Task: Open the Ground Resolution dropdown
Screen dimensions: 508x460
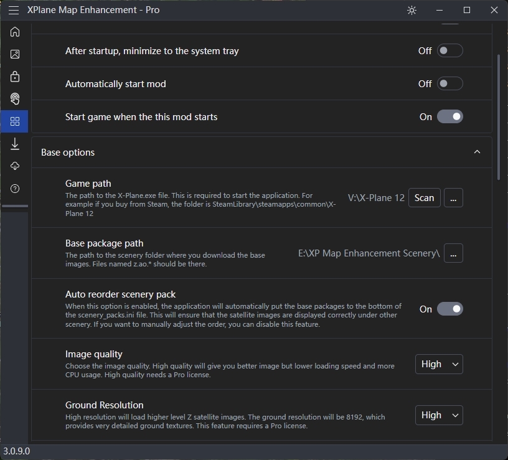Action: [439, 415]
